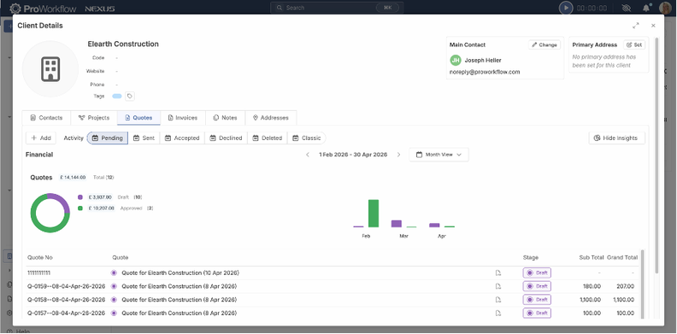
Task: Click the purple Mar bar
Action: [x=397, y=224]
